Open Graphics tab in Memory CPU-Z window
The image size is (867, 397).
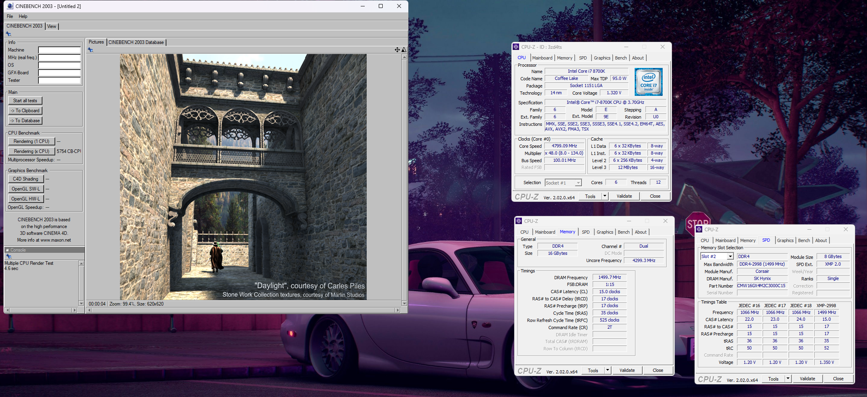[x=605, y=232]
